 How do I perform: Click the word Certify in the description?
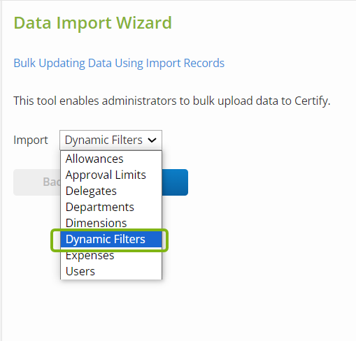point(313,101)
